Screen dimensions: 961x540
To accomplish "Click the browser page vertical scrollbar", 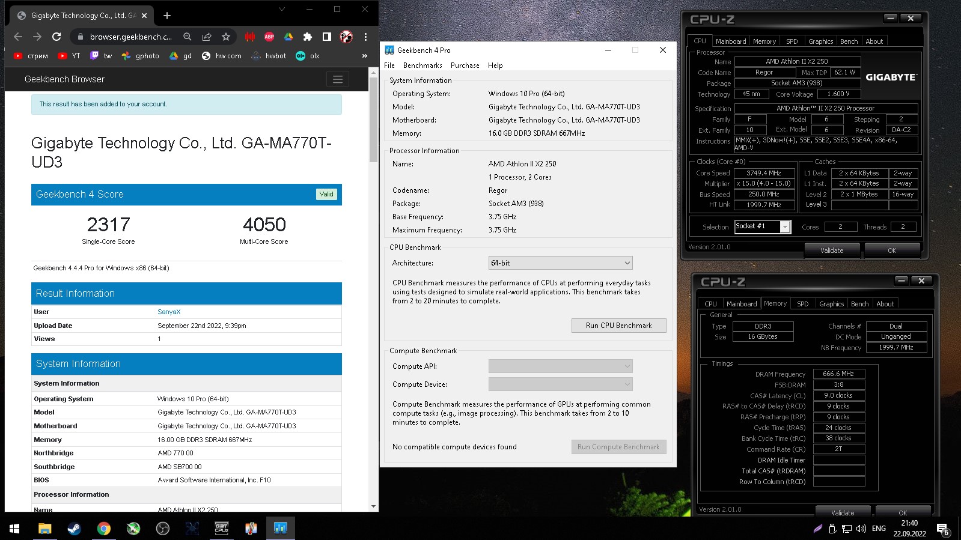I will click(373, 120).
